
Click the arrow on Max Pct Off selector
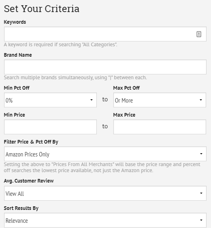(201, 100)
